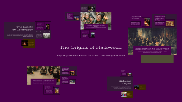Open Balancing Tradition and Modern Values subtopic
Viewport: 182px width, 102px height.
73,16
